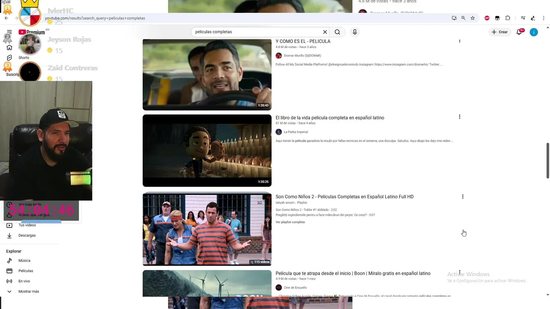Image resolution: width=550 pixels, height=309 pixels.
Task: Clear the search box with X
Action: click(x=325, y=32)
